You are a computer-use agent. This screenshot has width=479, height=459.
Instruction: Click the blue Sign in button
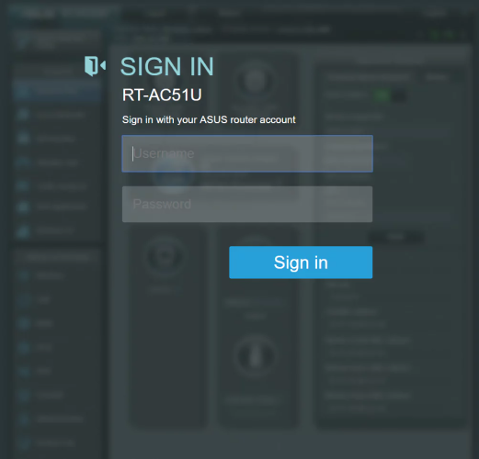(x=301, y=263)
